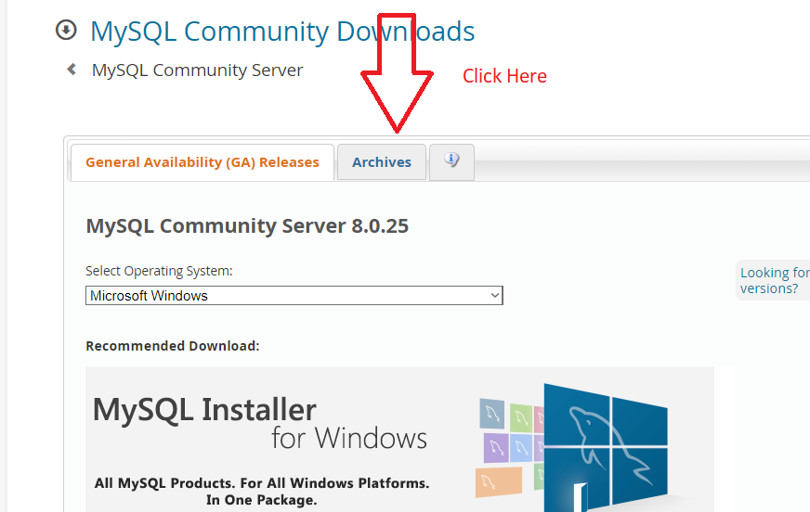Click the download circle icon beside page title
The image size is (810, 512).
point(66,30)
